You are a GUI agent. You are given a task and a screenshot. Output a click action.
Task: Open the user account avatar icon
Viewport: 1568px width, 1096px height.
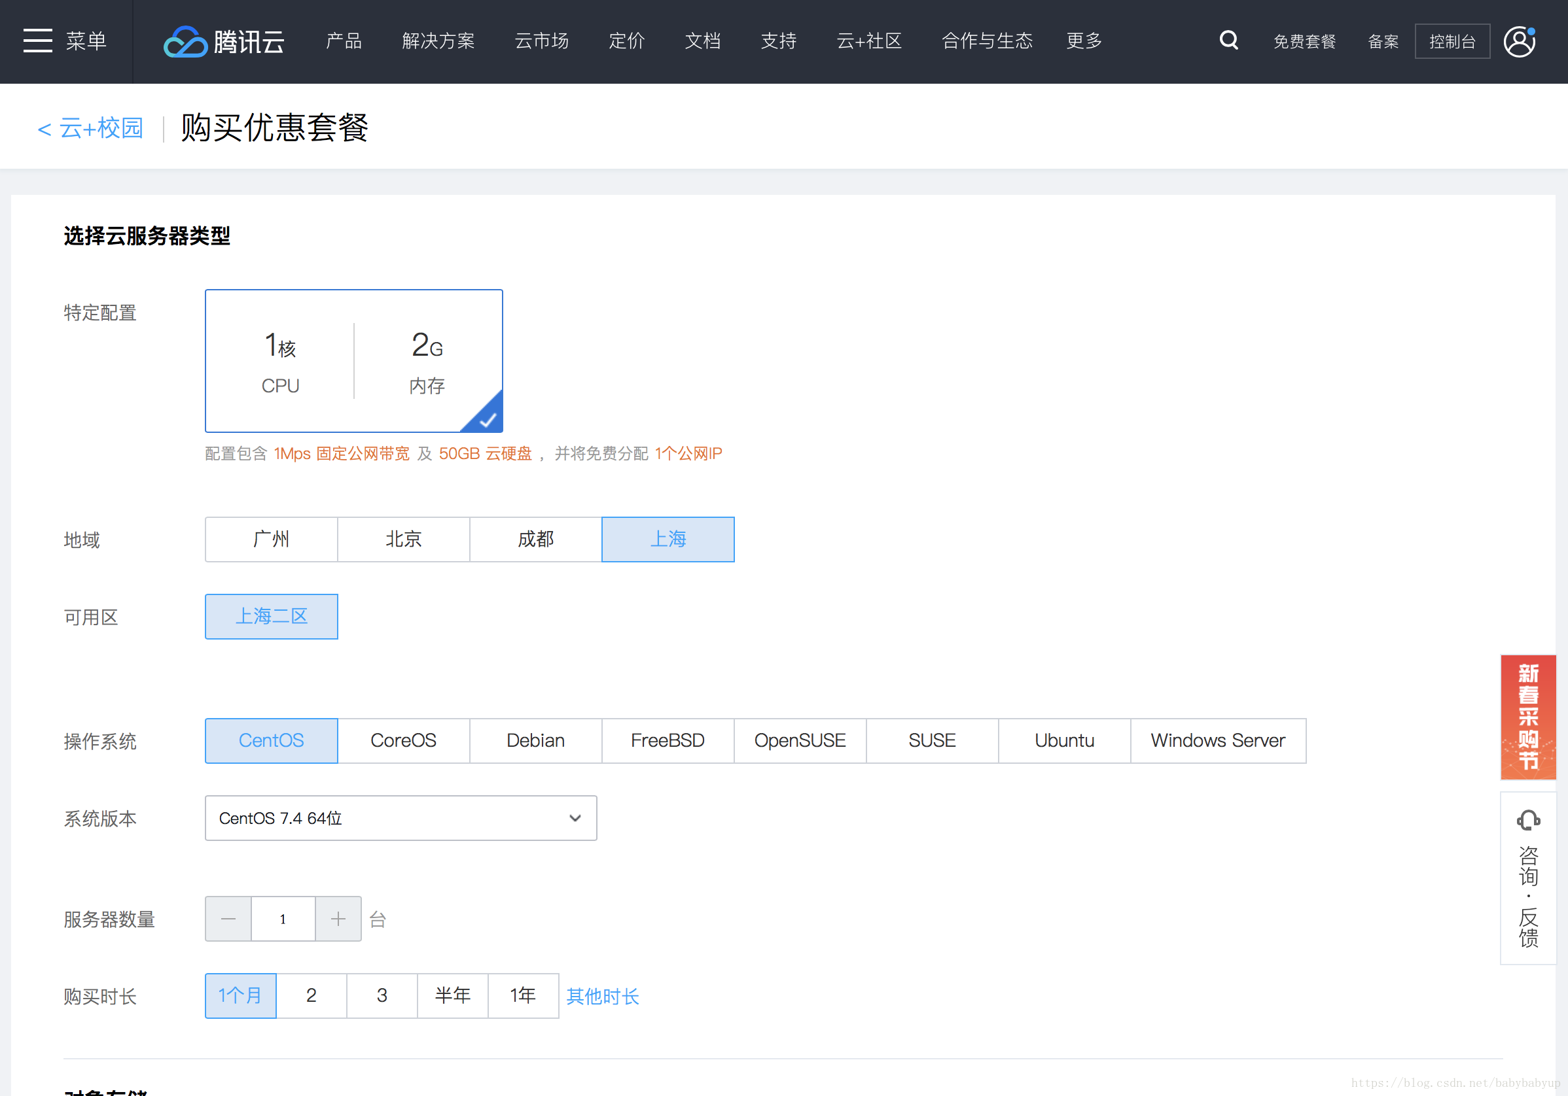click(1520, 42)
